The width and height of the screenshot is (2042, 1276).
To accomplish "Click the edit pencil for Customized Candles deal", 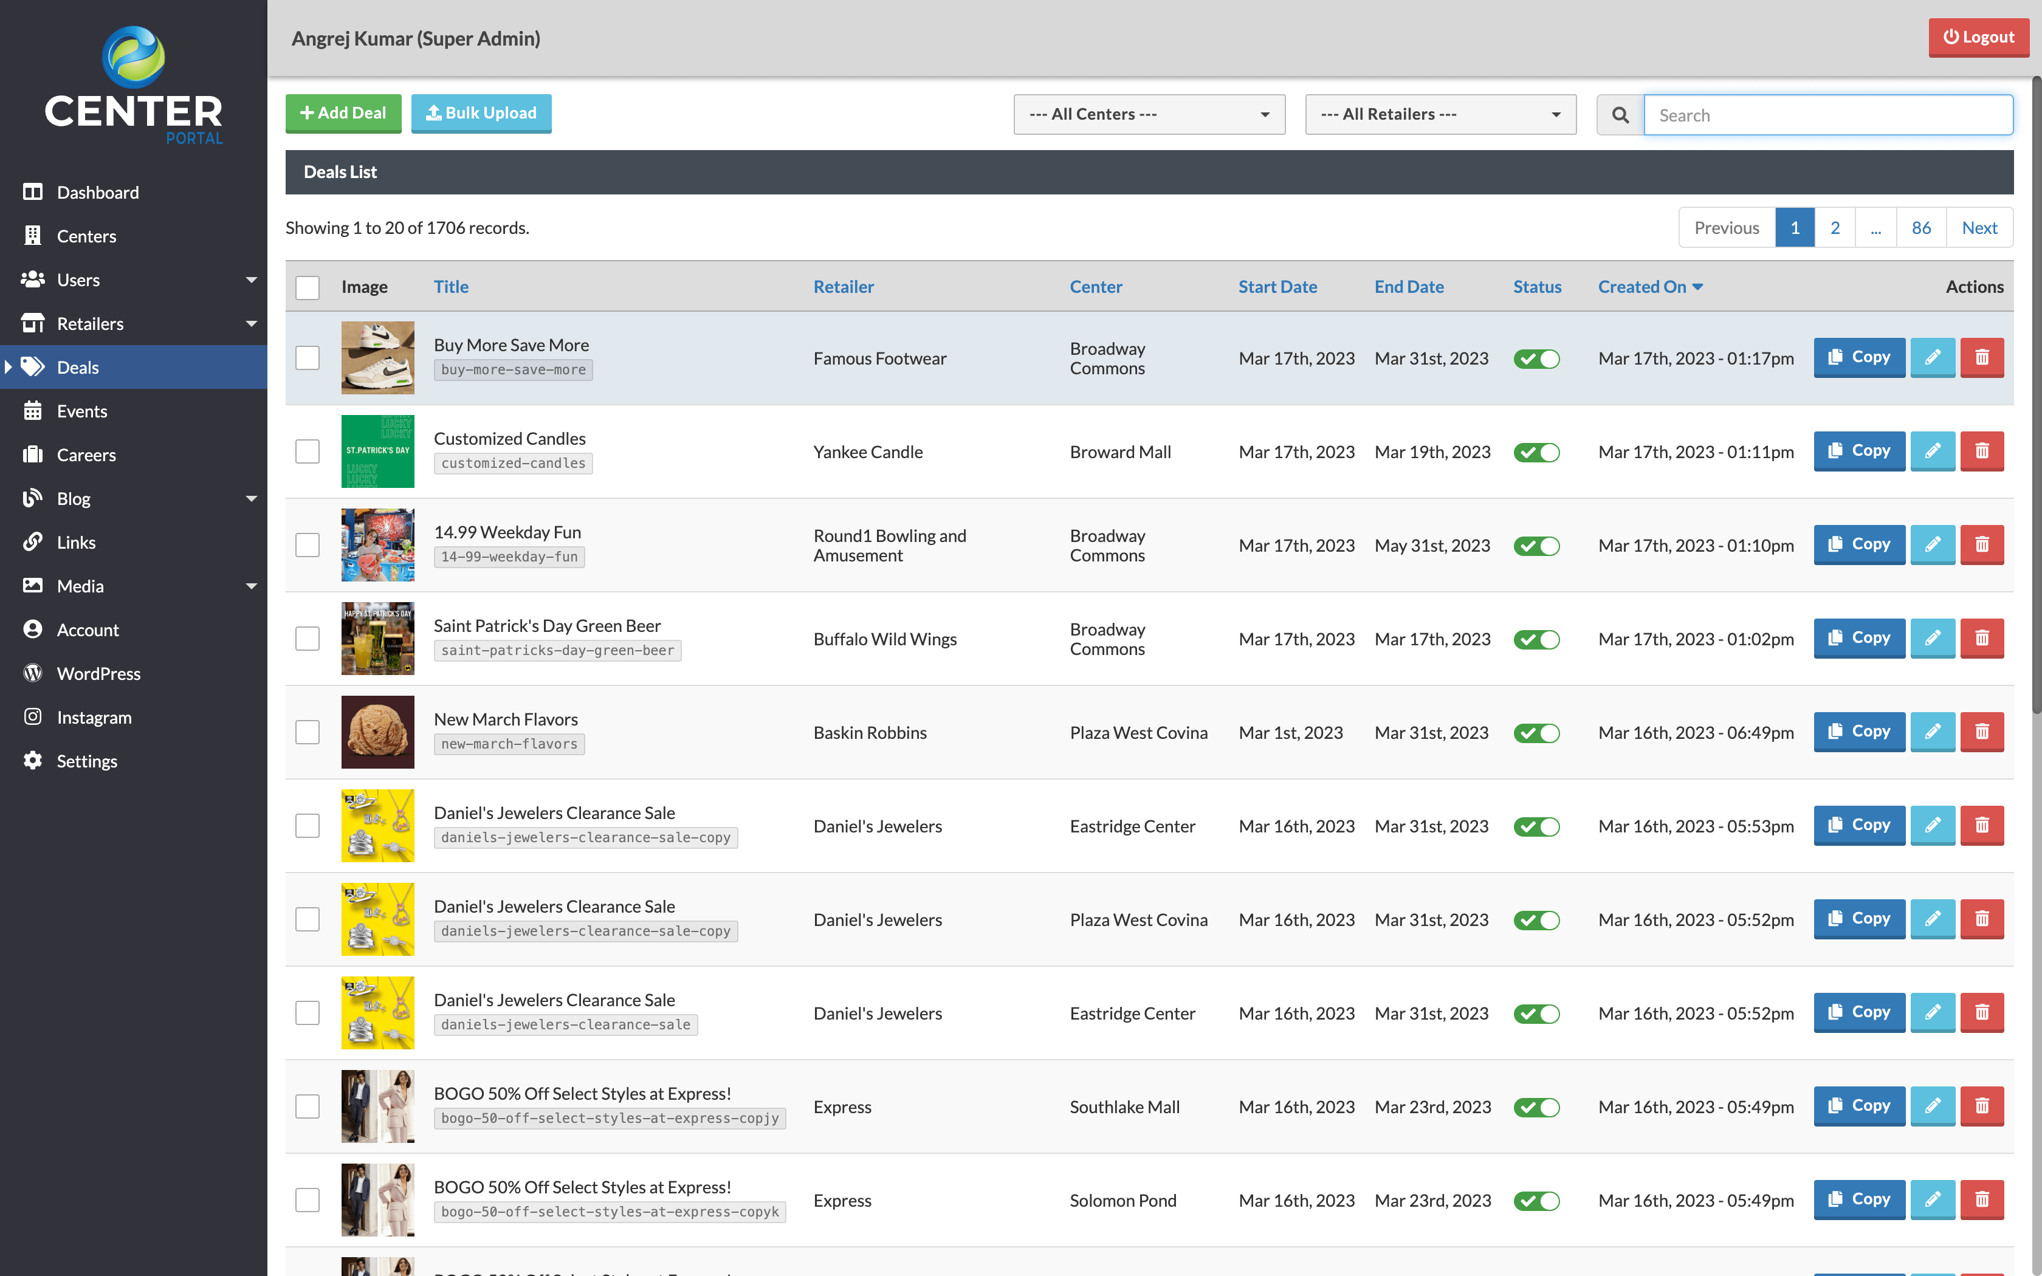I will tap(1933, 451).
